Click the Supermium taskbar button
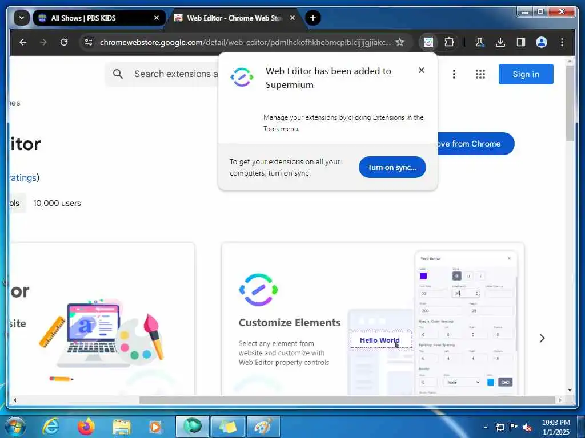 pos(193,427)
